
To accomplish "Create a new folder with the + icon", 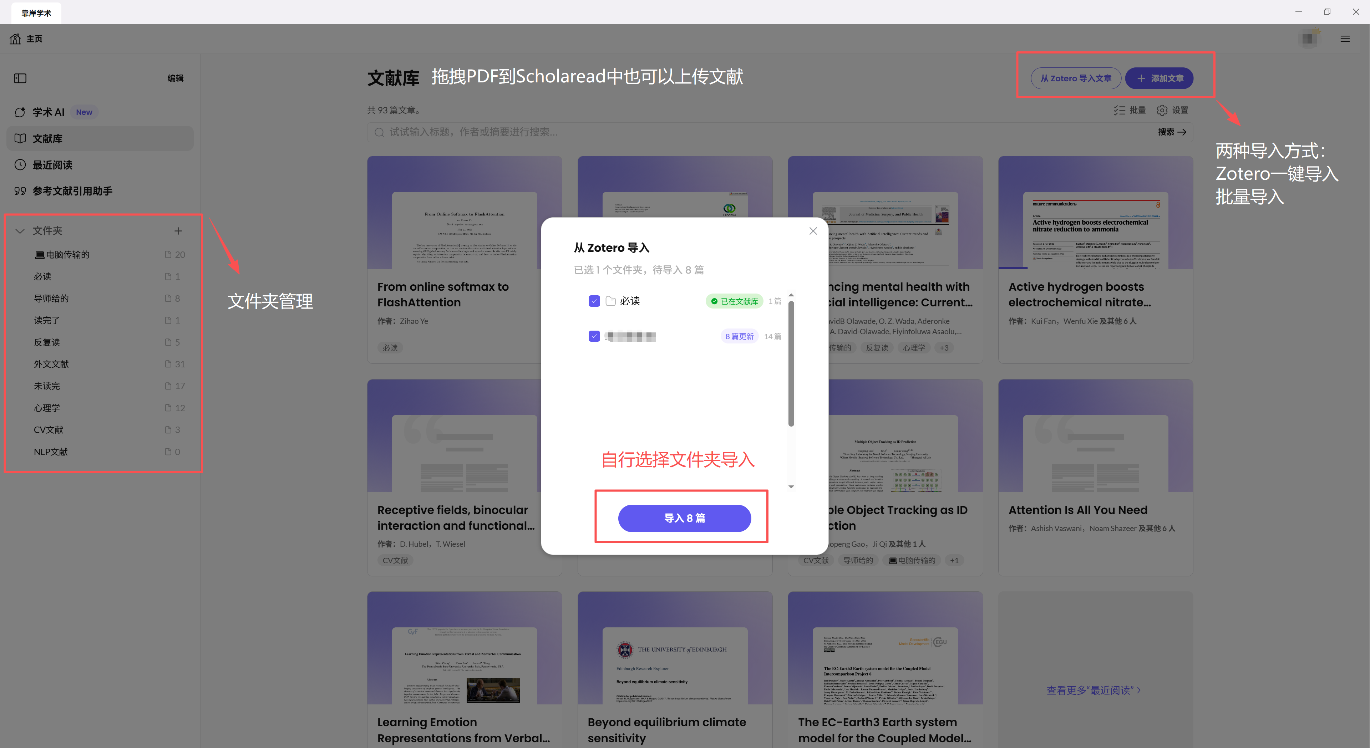I will point(178,231).
